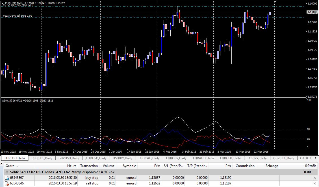Switch to the USDCHF,Daily chart tab

42,158
